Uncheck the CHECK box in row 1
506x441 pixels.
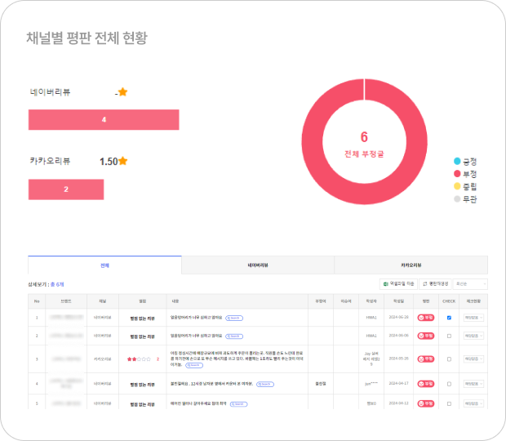[x=449, y=317]
